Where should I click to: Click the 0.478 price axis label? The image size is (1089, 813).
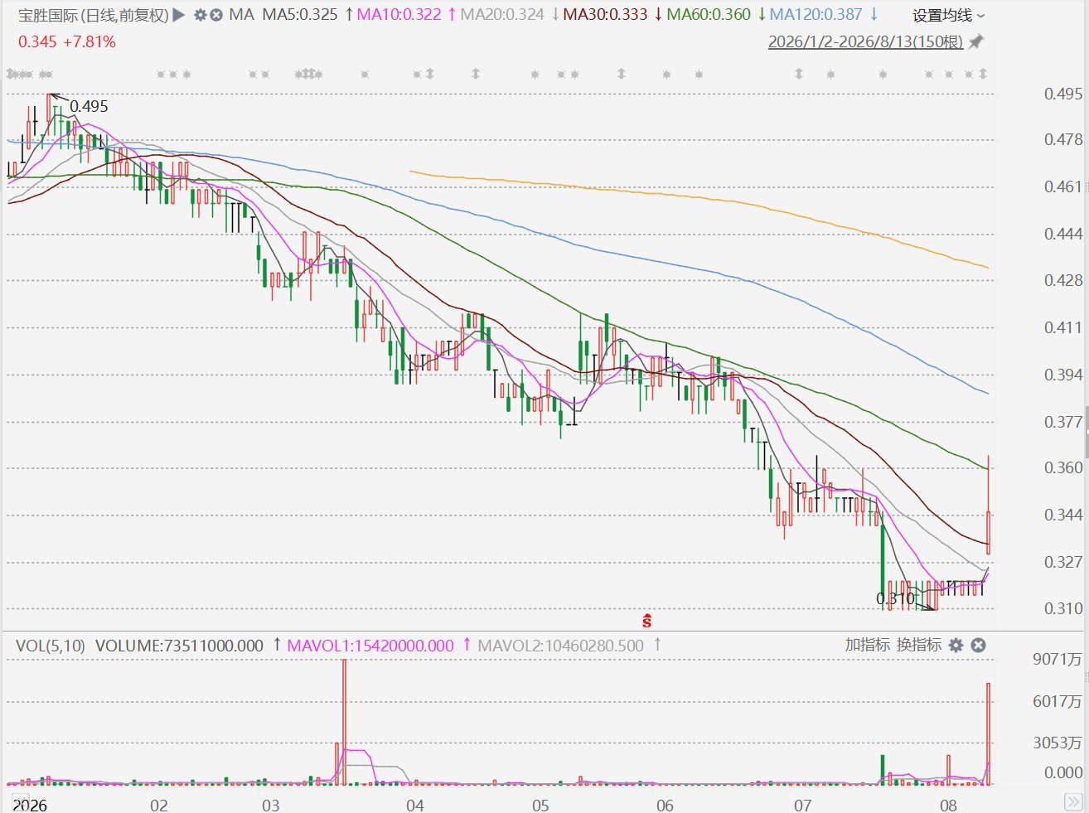pyautogui.click(x=1063, y=140)
